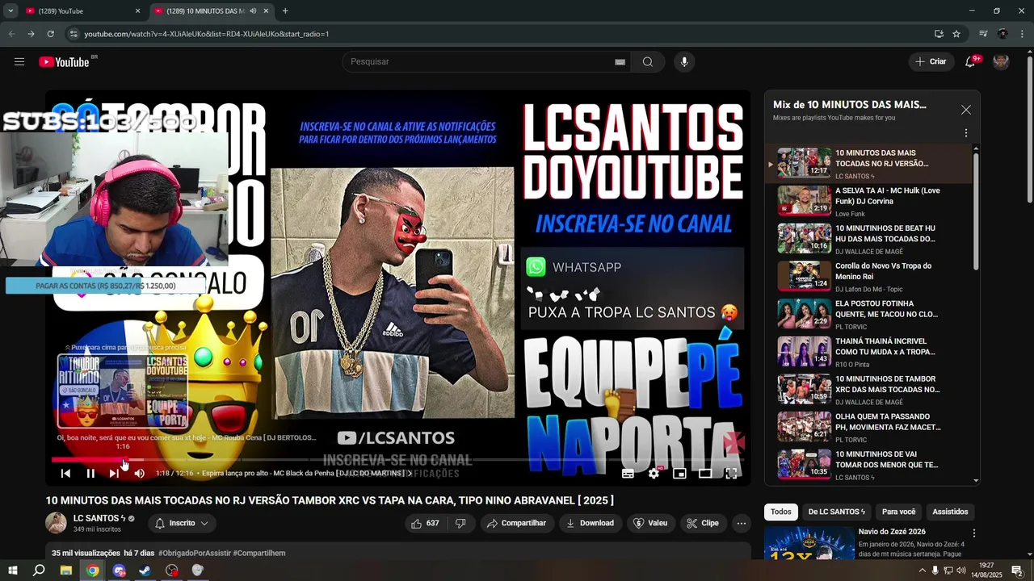
Task: Switch the player to miniplayer
Action: point(679,474)
